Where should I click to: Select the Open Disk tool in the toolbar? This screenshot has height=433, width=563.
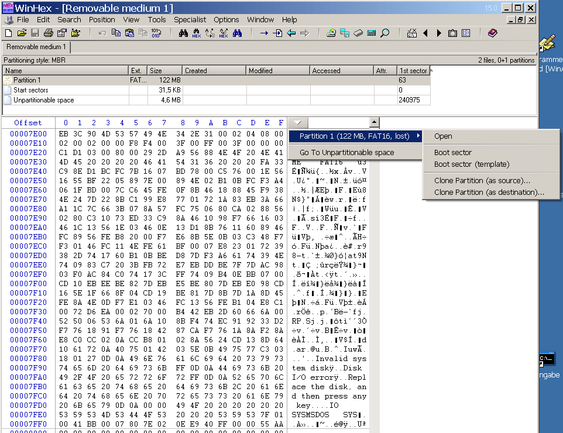(331, 33)
